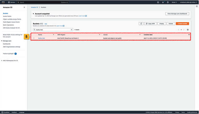The height and width of the screenshot is (114, 199).
Task: Click the refresh buckets icon button
Action: (x=141, y=23)
